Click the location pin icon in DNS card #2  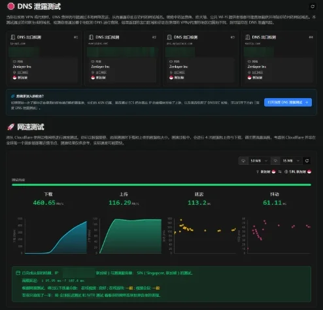[93, 73]
